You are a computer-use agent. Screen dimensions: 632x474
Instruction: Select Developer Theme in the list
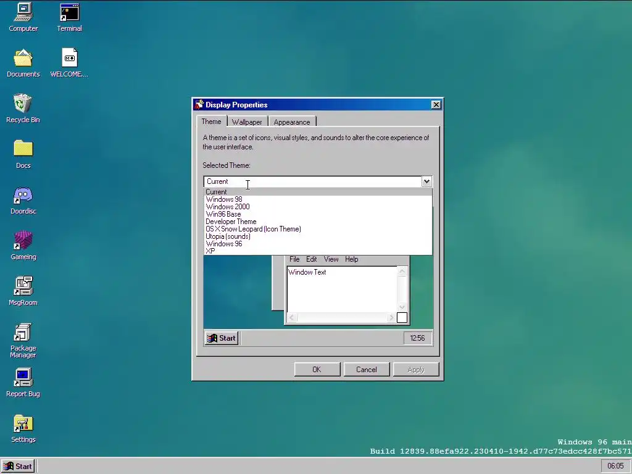[318, 222]
